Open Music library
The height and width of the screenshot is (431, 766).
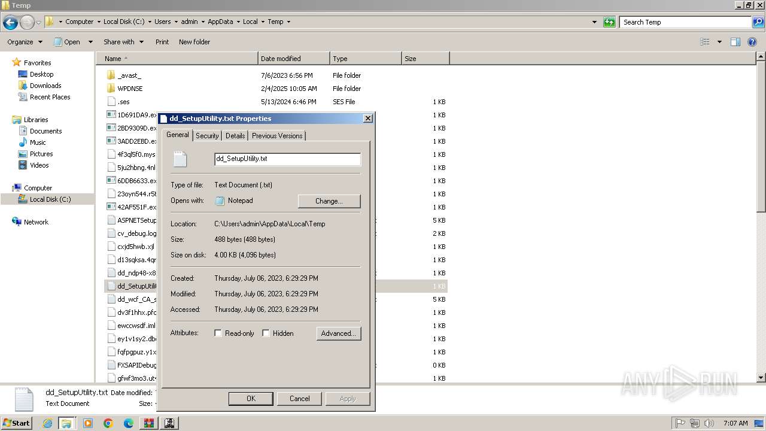(x=38, y=142)
